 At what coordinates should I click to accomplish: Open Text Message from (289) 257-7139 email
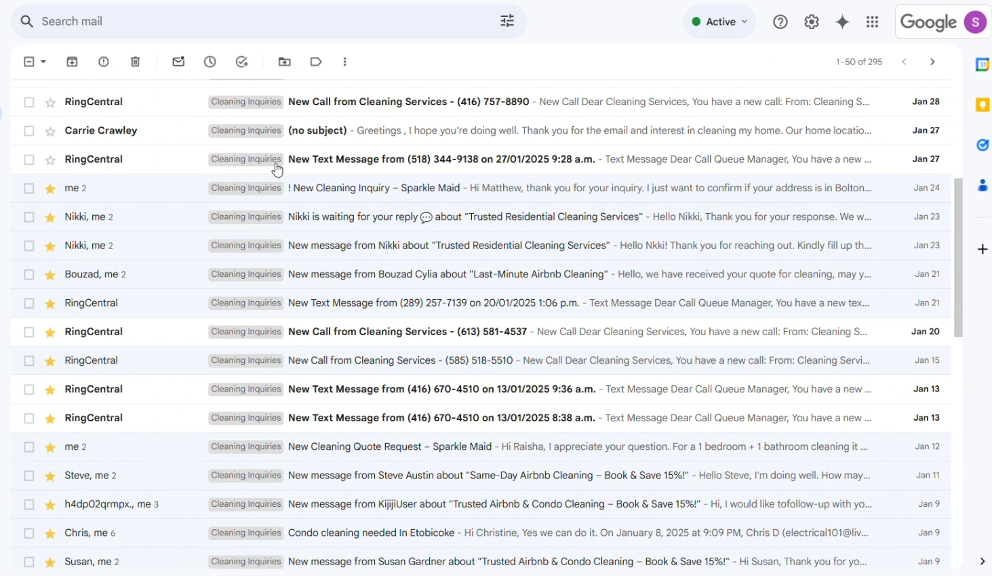pyautogui.click(x=481, y=303)
